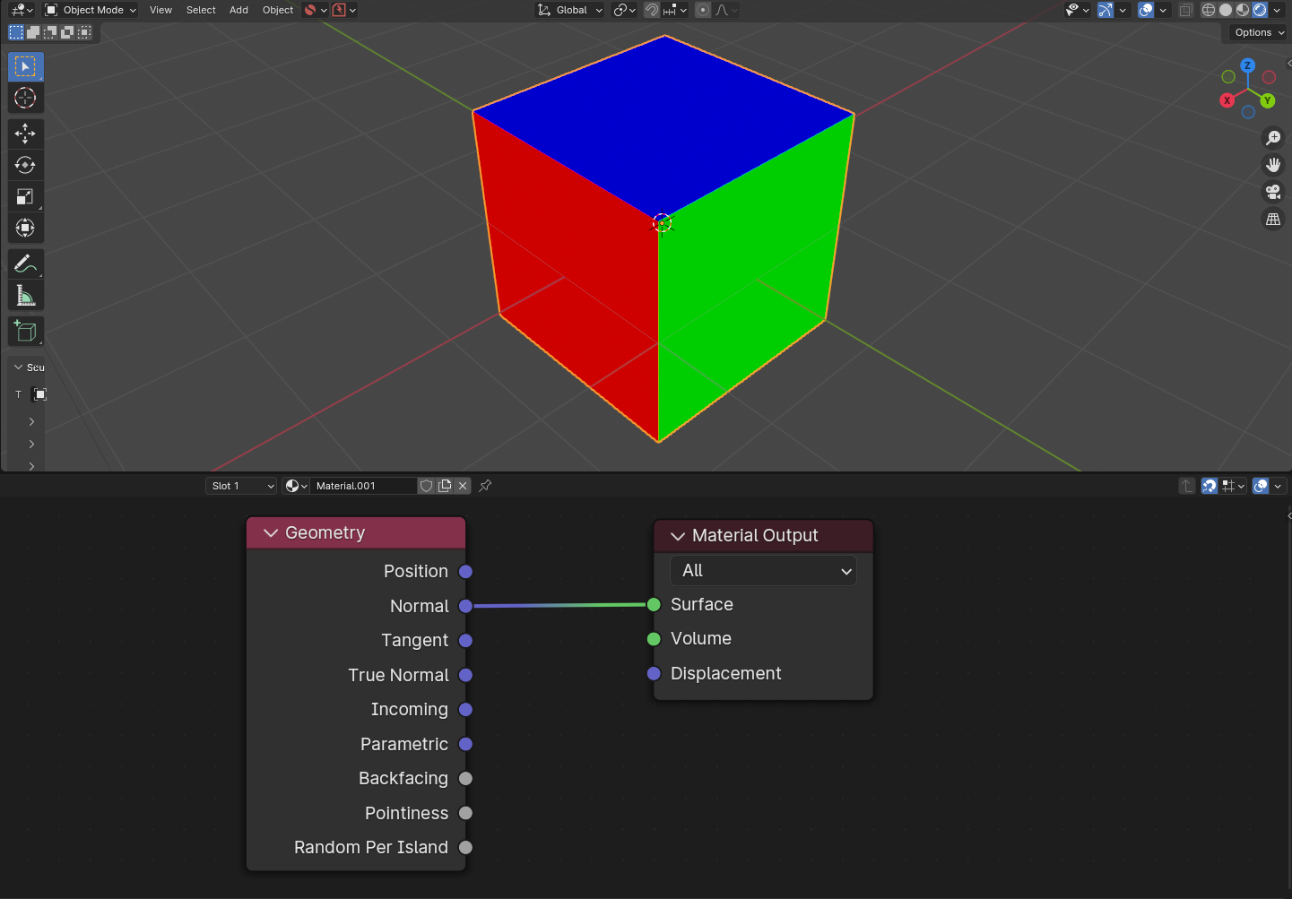Viewport: 1292px width, 899px height.
Task: Select the Cursor tool
Action: tap(25, 98)
